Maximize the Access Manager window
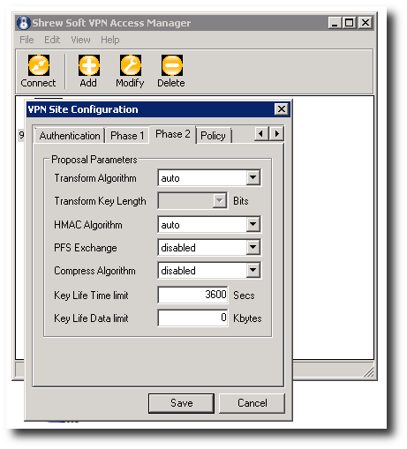 (x=350, y=23)
